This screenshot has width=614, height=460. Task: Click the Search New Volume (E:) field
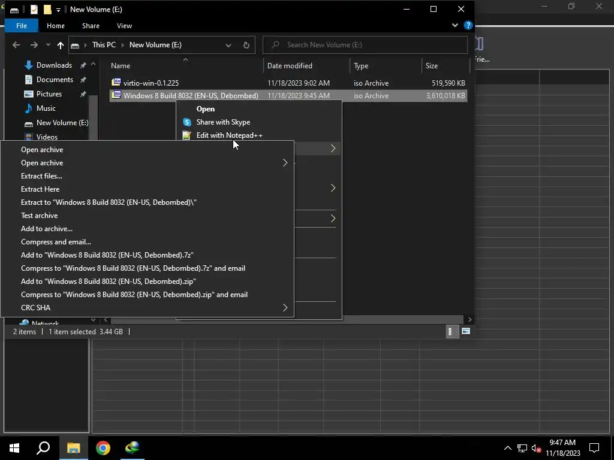(x=365, y=45)
